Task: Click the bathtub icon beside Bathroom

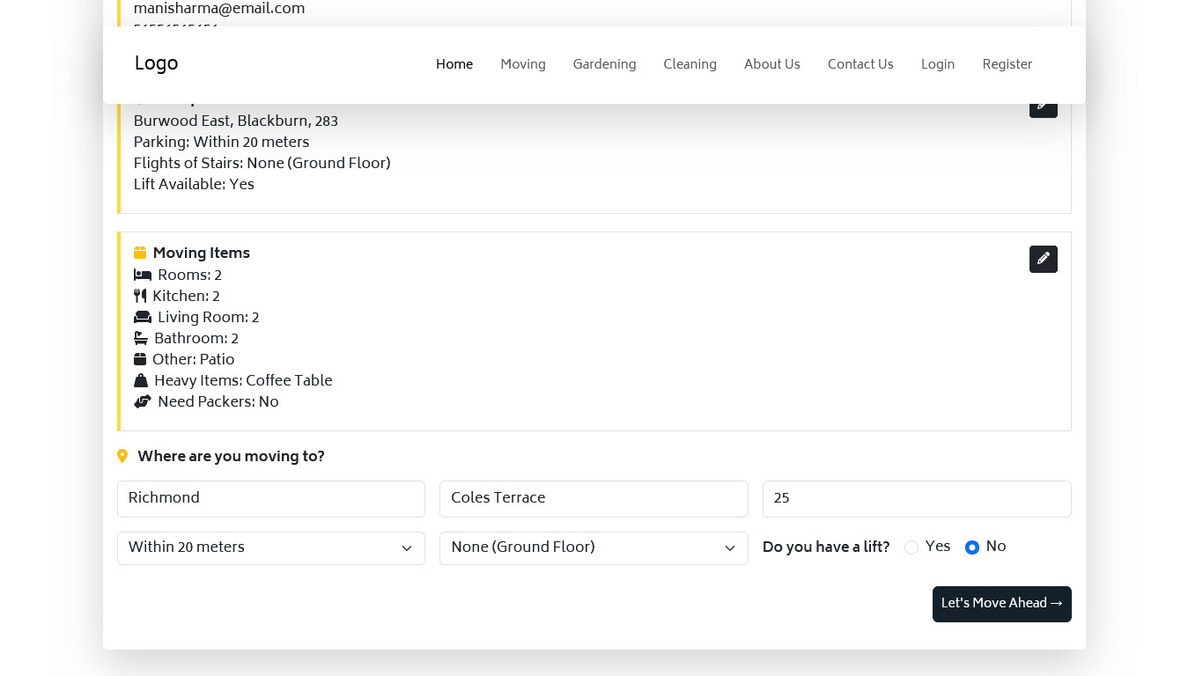Action: (x=141, y=339)
